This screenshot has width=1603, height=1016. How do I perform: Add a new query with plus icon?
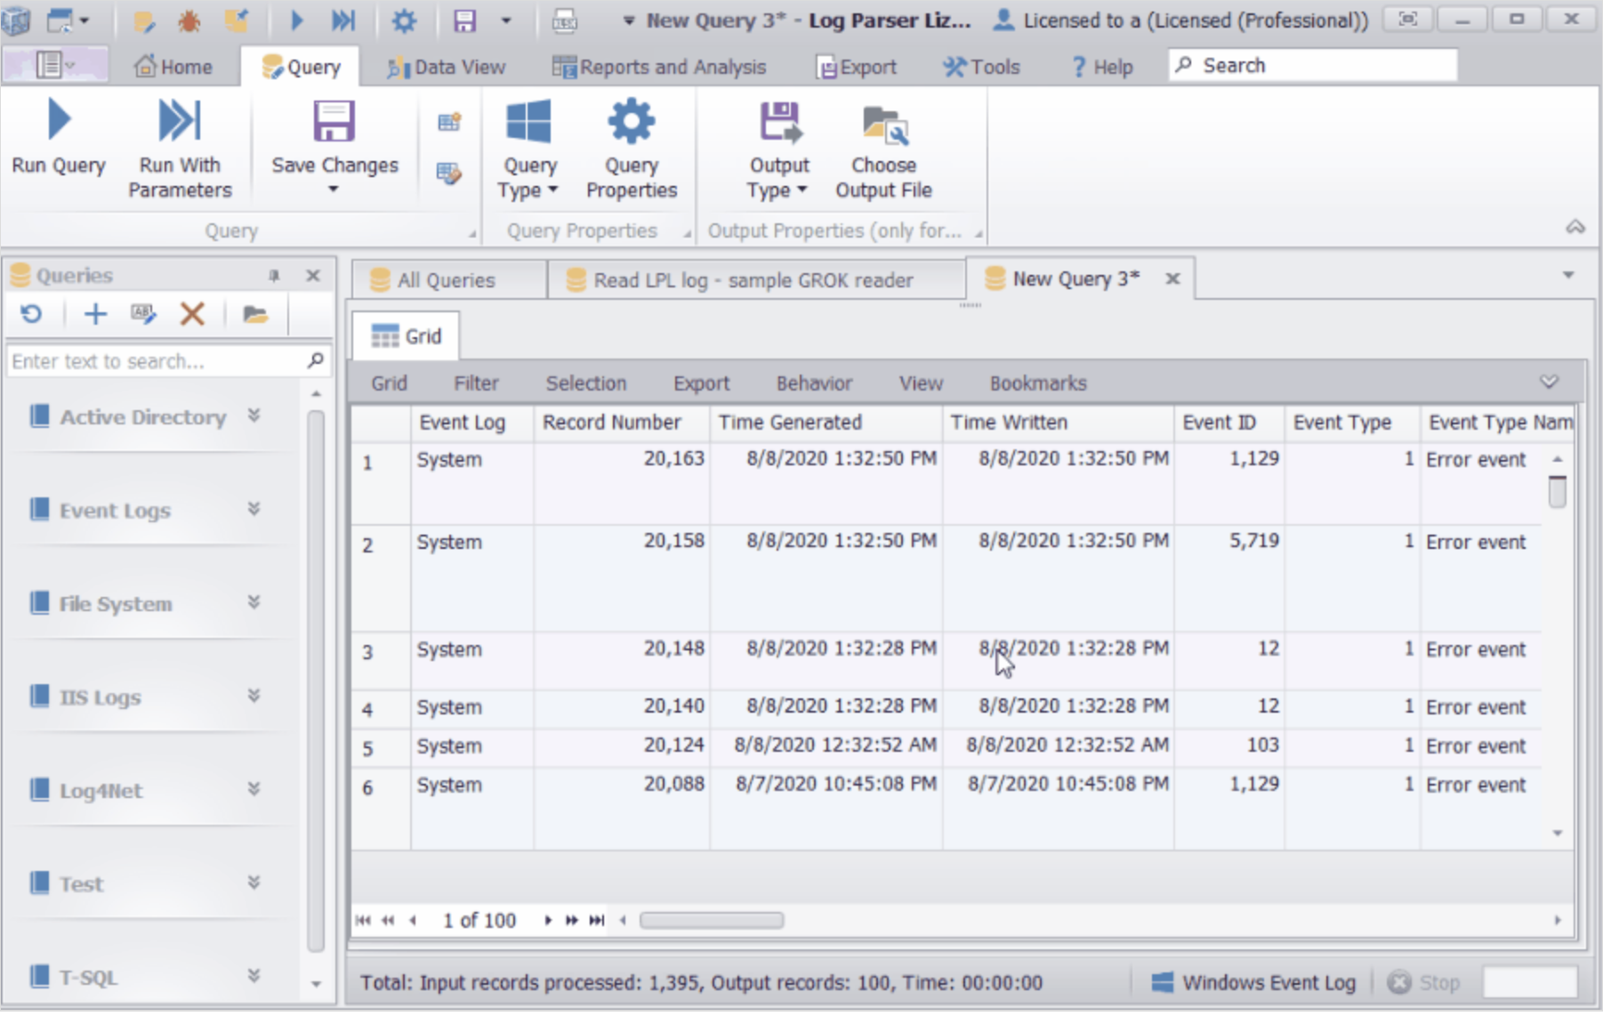click(x=95, y=314)
